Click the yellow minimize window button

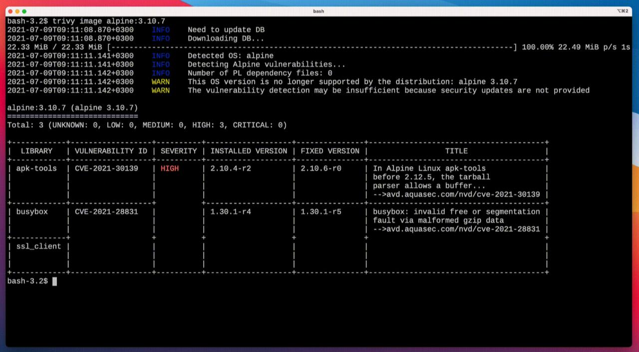(17, 11)
